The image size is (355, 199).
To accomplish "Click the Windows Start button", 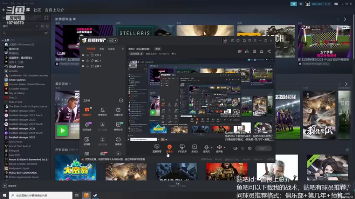I will click(x=4, y=195).
